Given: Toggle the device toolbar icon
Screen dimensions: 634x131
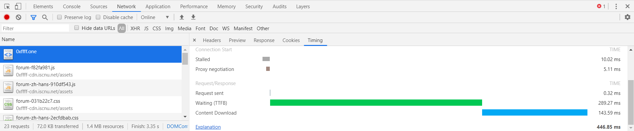Looking at the screenshot, I should coord(18,6).
